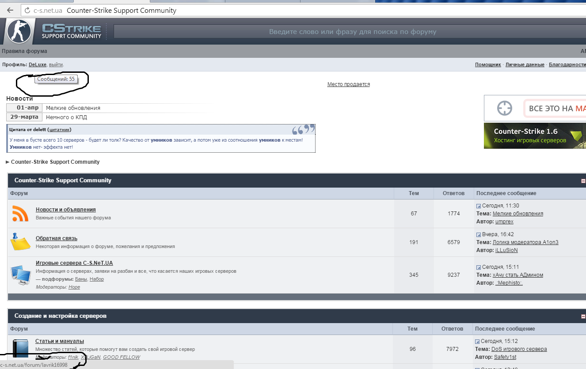
Task: Go to last post icon for DoS игрового сервера
Action: (x=477, y=342)
